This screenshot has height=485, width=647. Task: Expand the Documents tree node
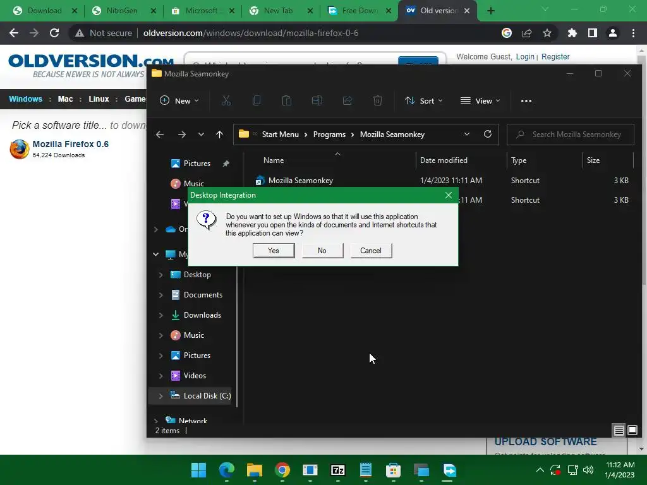tap(160, 295)
